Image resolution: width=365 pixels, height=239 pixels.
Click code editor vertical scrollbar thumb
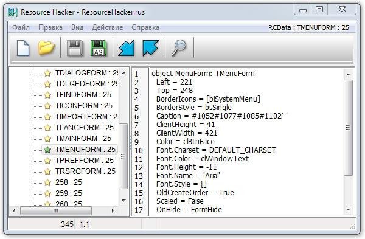(x=348, y=128)
